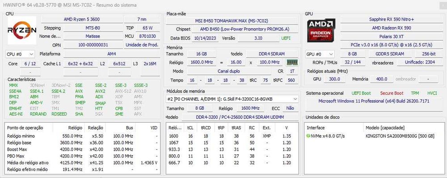The width and height of the screenshot is (447, 178).
Task: Click the BIOS date 10/14/2023
Action: tap(206, 38)
